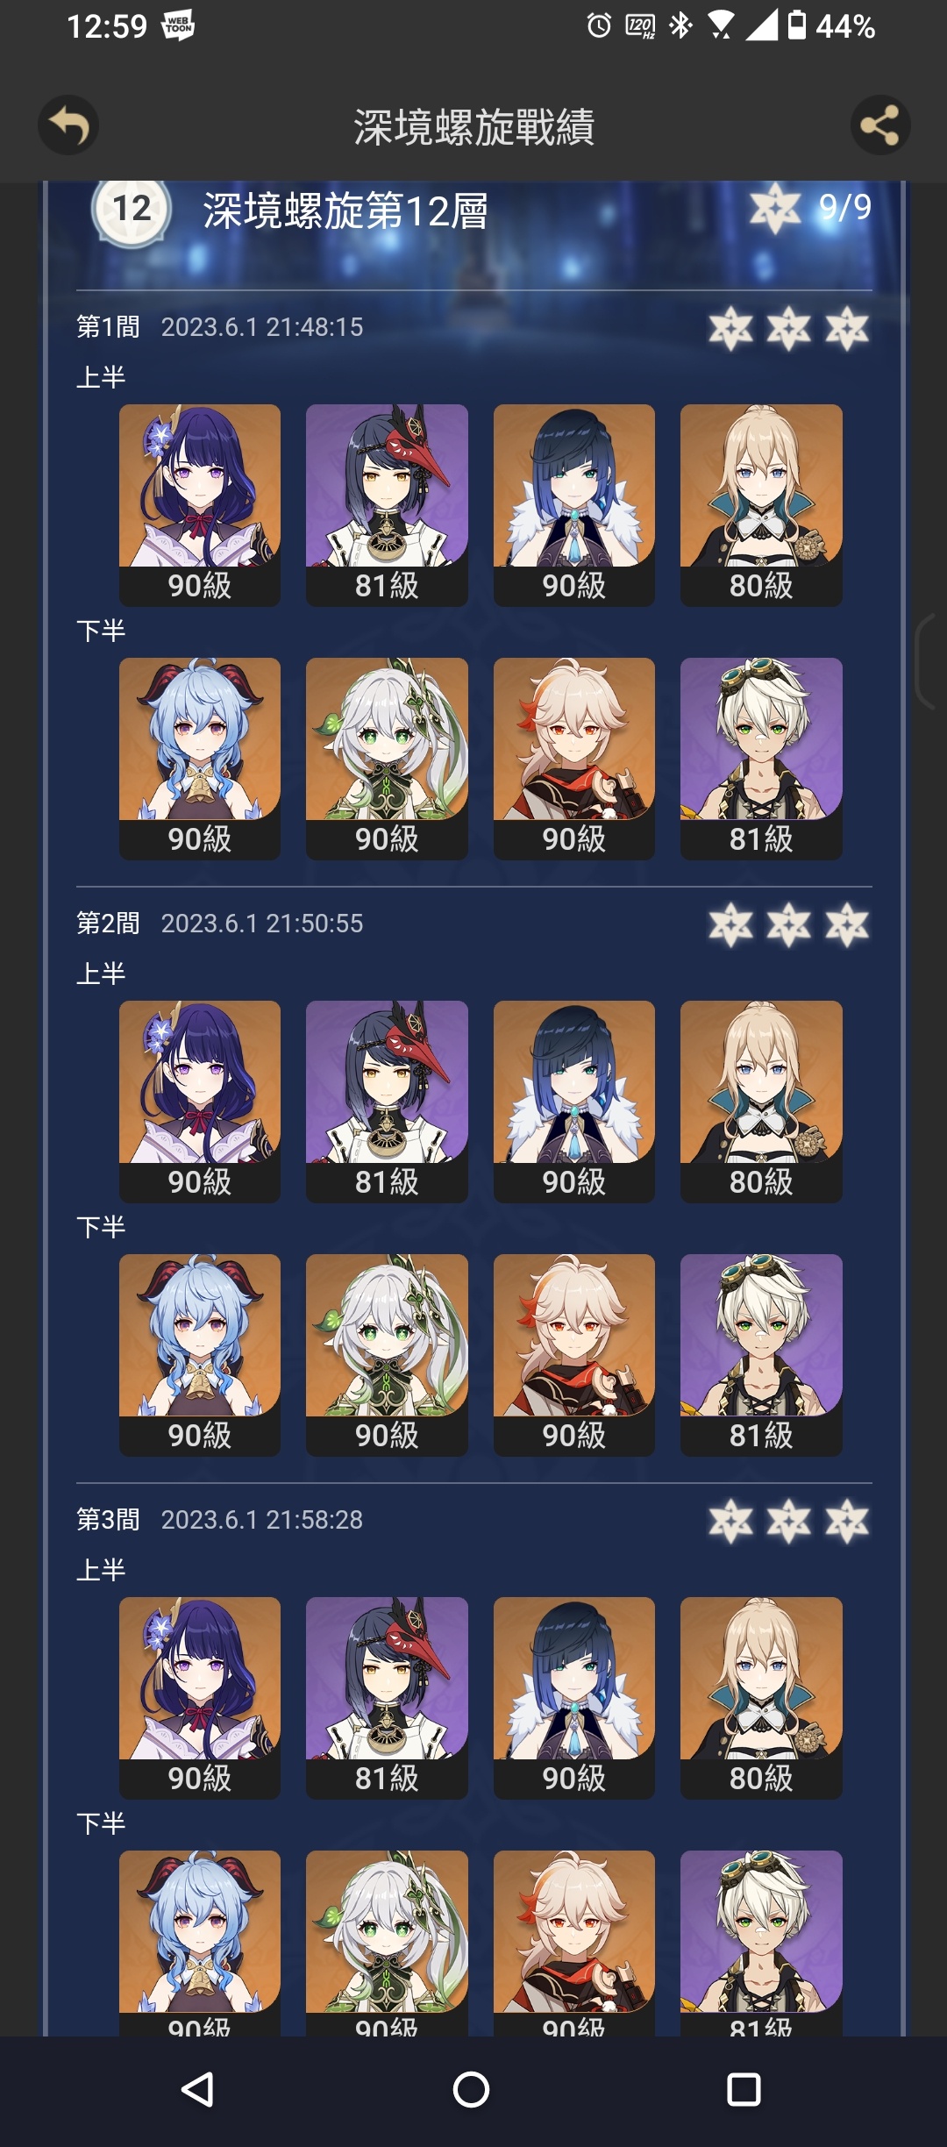This screenshot has width=947, height=2147.
Task: Open side handle on right edge
Action: coord(929,661)
